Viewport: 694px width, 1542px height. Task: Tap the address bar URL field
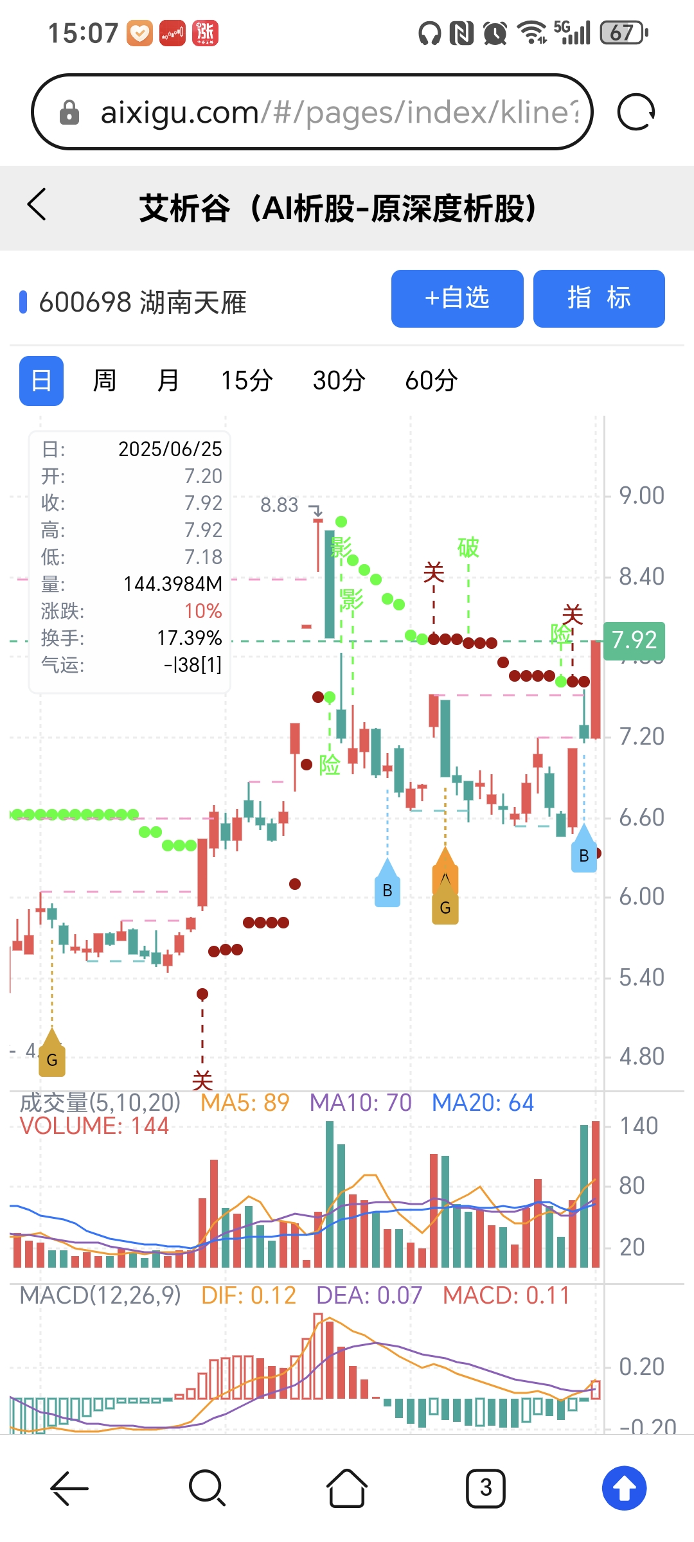(312, 112)
